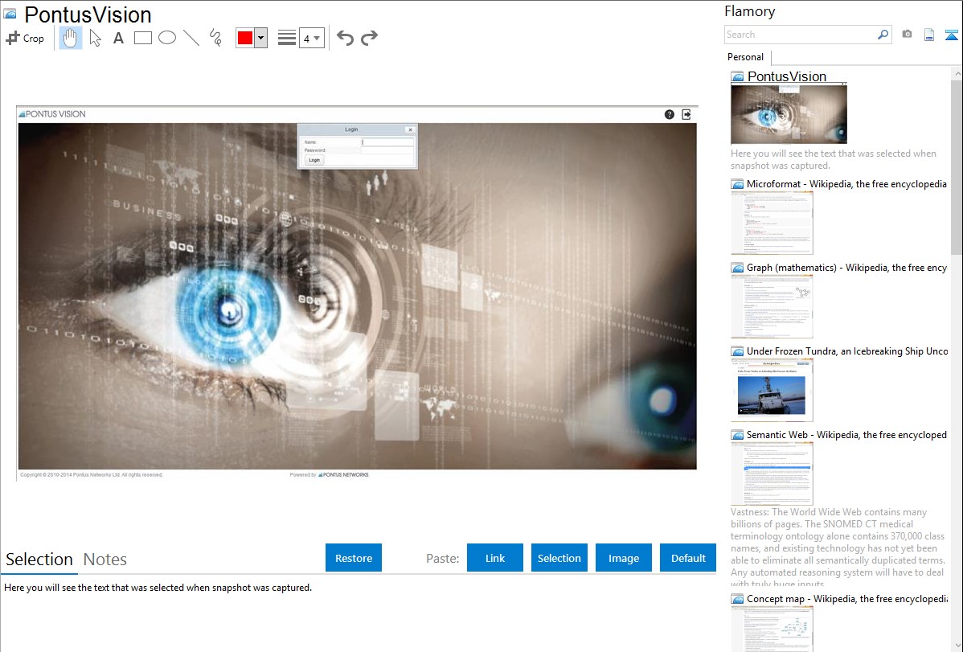
Task: Click the PontusVision title icon at top left
Action: point(10,14)
